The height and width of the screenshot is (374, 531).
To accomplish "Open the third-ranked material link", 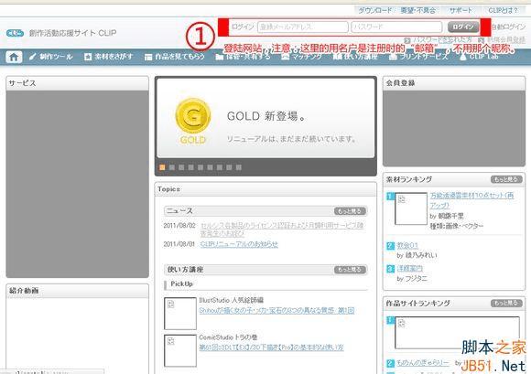I will pyautogui.click(x=410, y=269).
